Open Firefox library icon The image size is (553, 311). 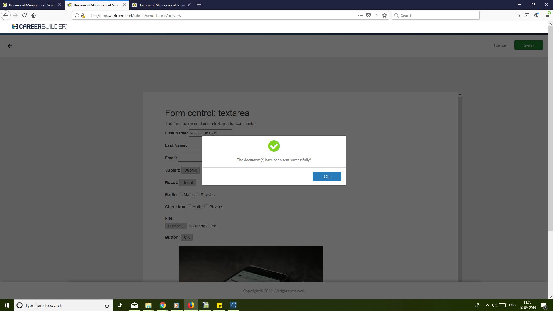518,16
